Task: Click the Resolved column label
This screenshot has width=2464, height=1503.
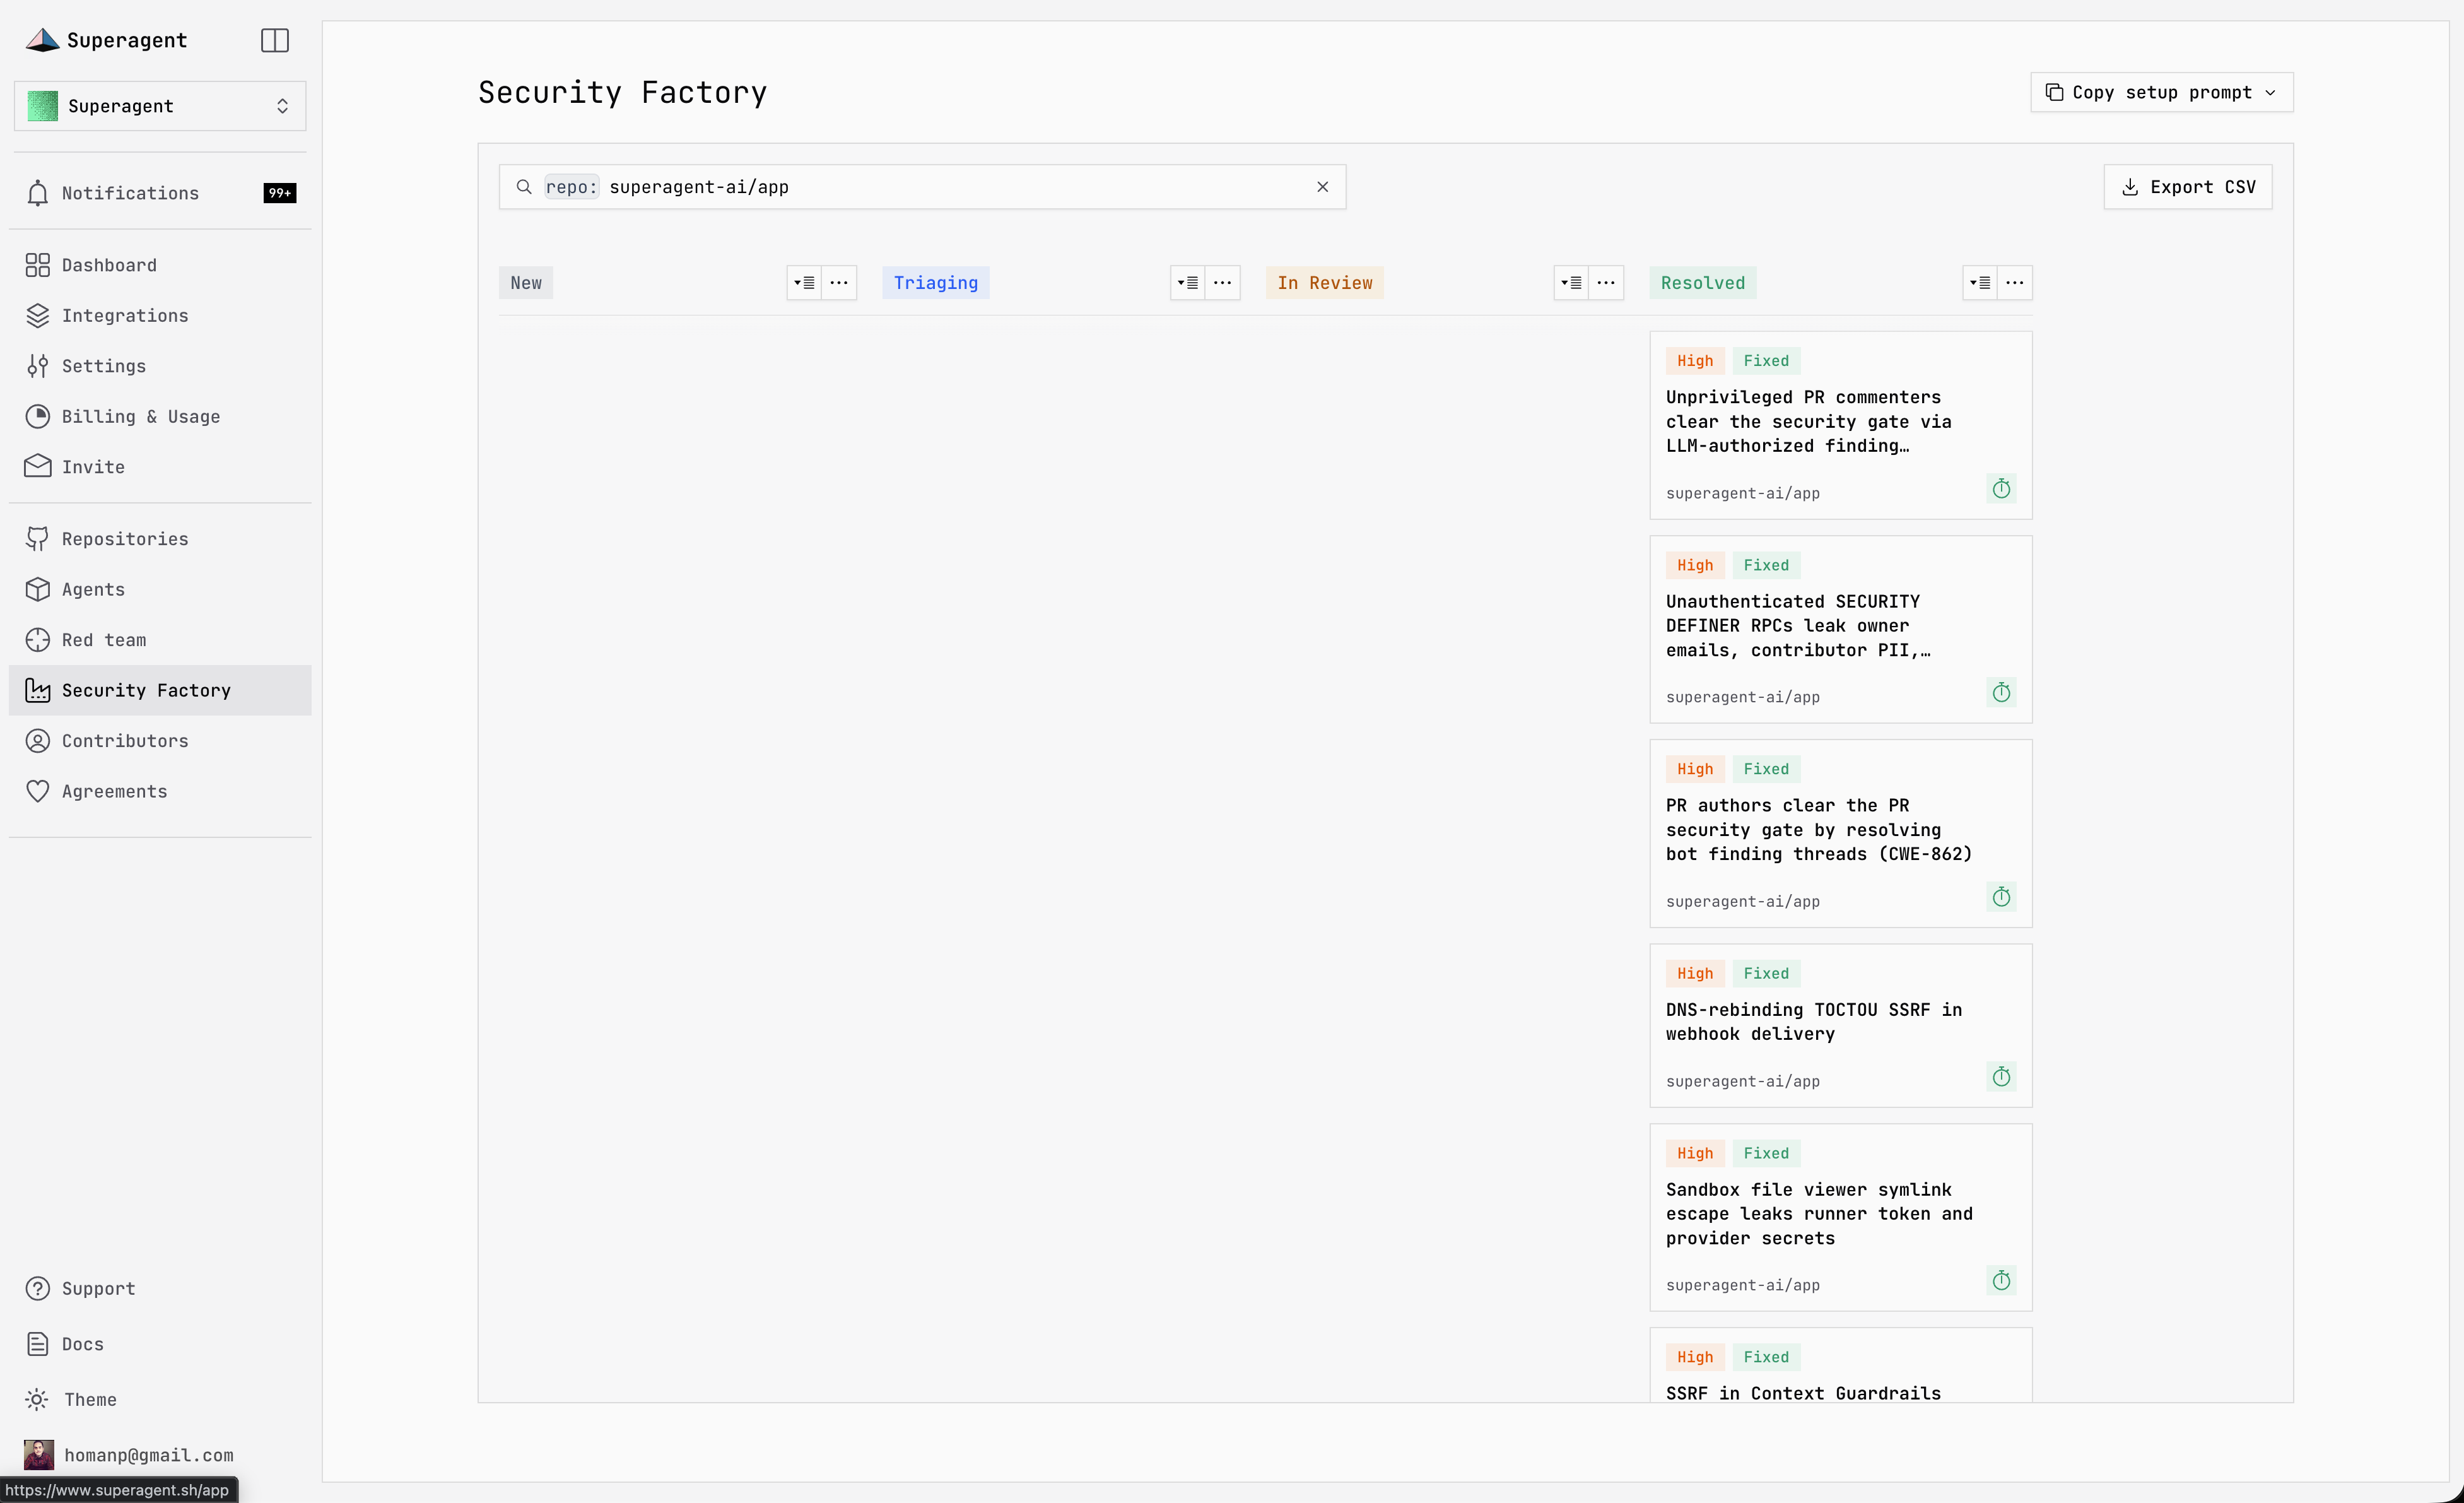Action: pyautogui.click(x=1702, y=283)
